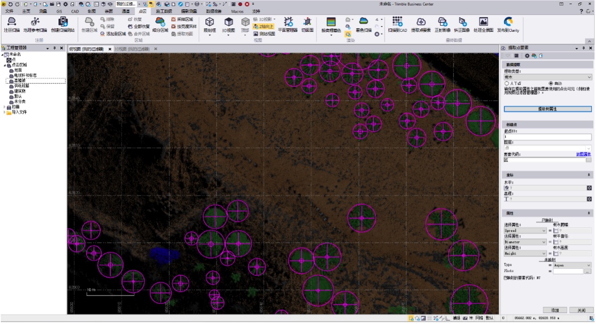
Task: Click the 切面图 cutting plane view icon
Action: (x=307, y=22)
